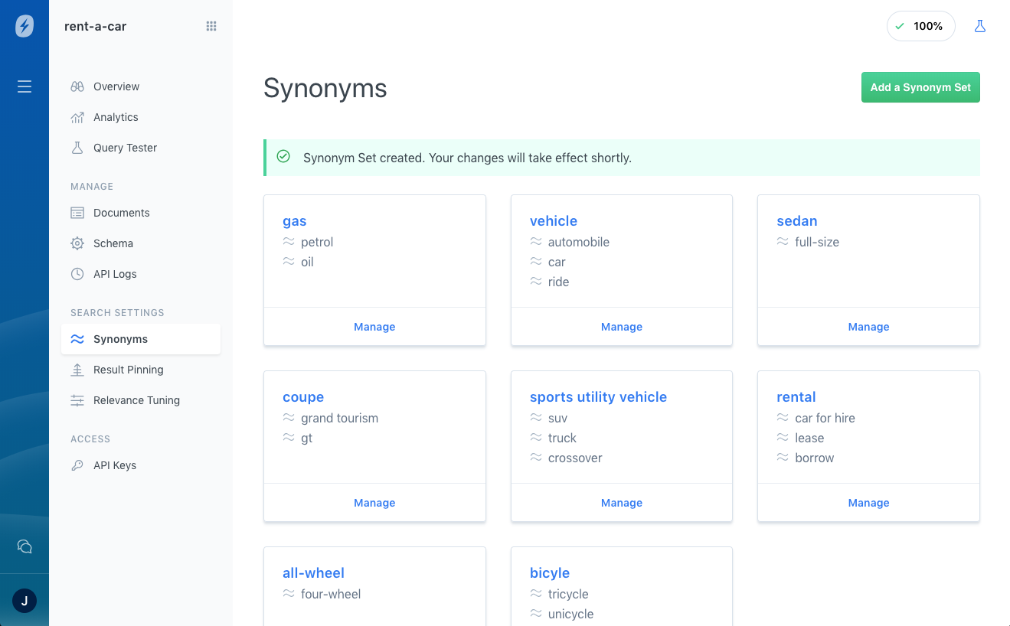The width and height of the screenshot is (1010, 626).
Task: Click the Result Pinning icon
Action: point(77,370)
